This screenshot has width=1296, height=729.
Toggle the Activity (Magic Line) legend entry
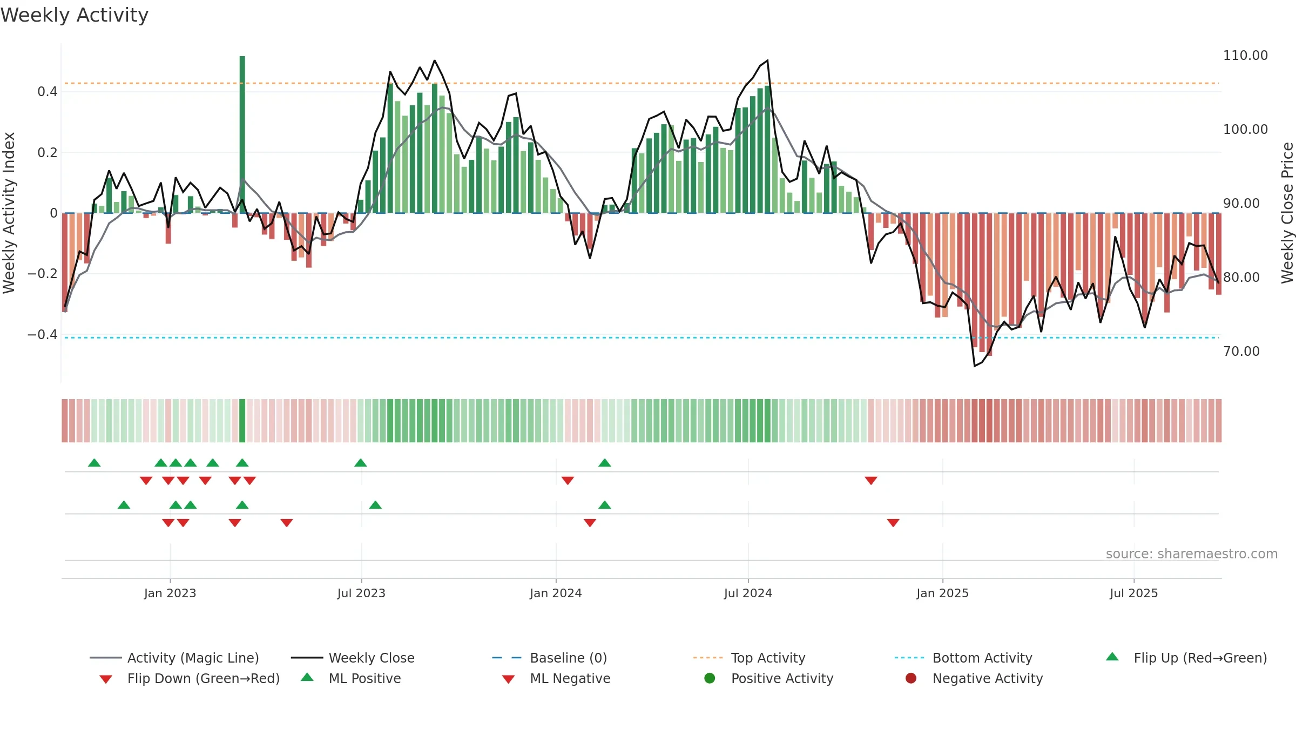point(174,658)
